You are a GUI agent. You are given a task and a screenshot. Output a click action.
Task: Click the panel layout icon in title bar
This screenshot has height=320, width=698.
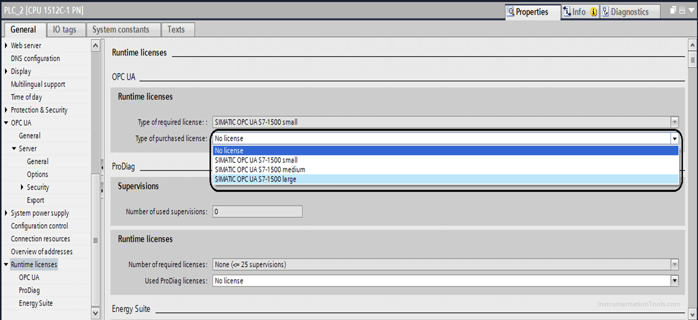pyautogui.click(x=682, y=10)
